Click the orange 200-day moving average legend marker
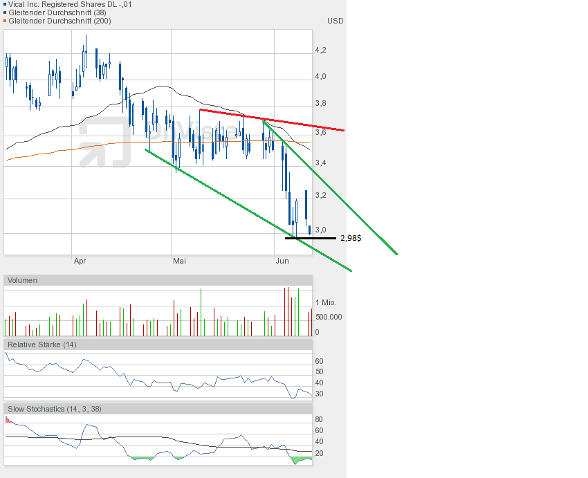This screenshot has height=478, width=588. click(x=4, y=21)
